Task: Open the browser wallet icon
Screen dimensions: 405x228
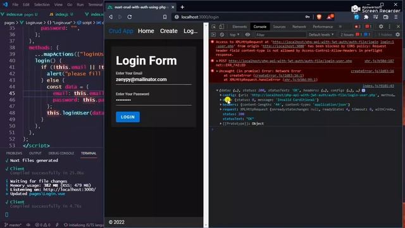Action: coord(385,17)
